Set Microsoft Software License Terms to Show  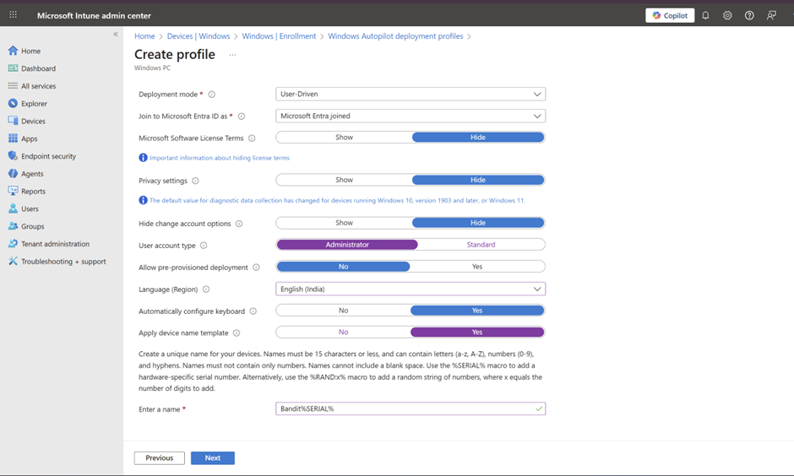click(344, 138)
